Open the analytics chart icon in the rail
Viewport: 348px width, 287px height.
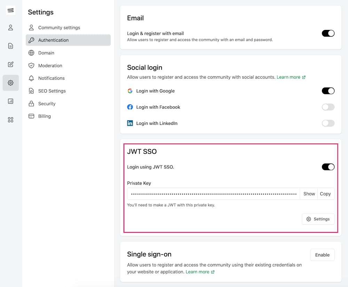[x=11, y=101]
